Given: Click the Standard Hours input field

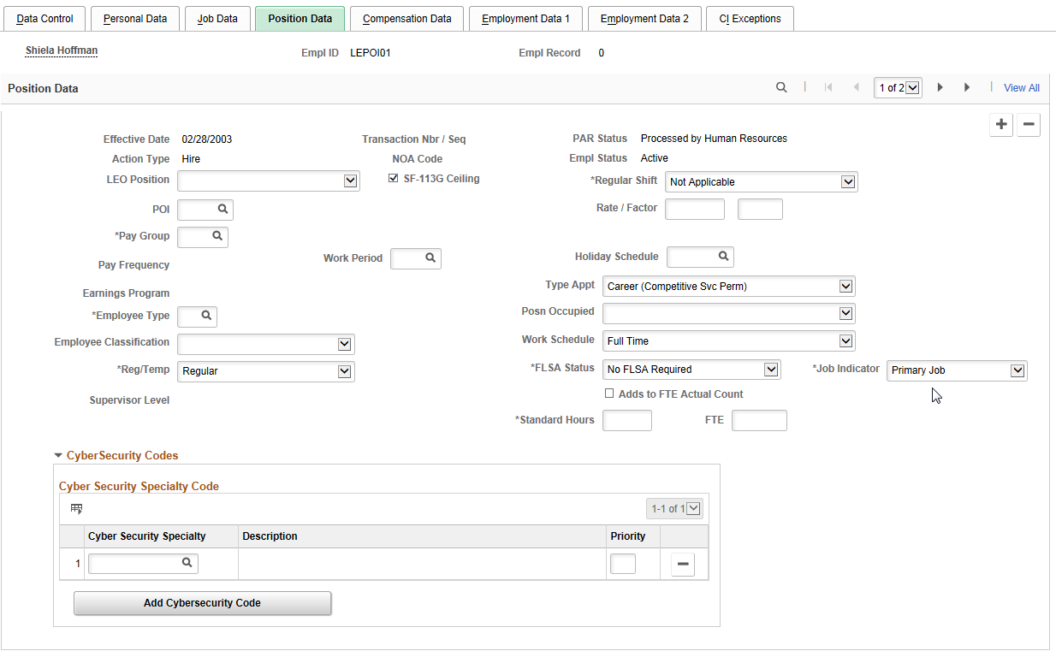Looking at the screenshot, I should click(x=627, y=420).
